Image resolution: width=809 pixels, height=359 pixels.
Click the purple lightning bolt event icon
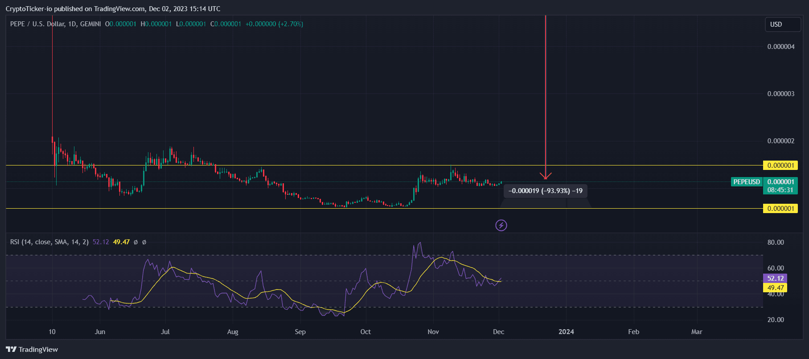(x=501, y=226)
